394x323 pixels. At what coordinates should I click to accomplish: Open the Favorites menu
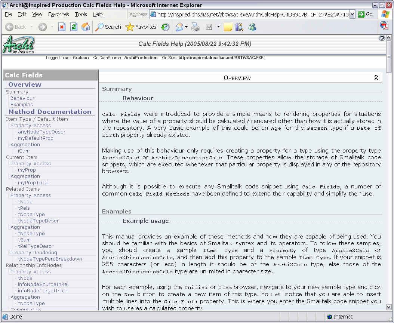pos(58,14)
